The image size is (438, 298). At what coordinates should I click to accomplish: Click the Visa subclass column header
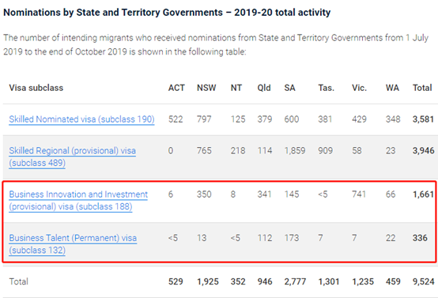coord(36,88)
